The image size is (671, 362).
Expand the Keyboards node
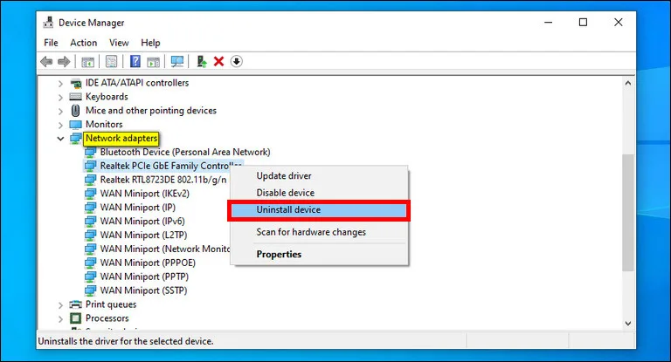pyautogui.click(x=60, y=98)
